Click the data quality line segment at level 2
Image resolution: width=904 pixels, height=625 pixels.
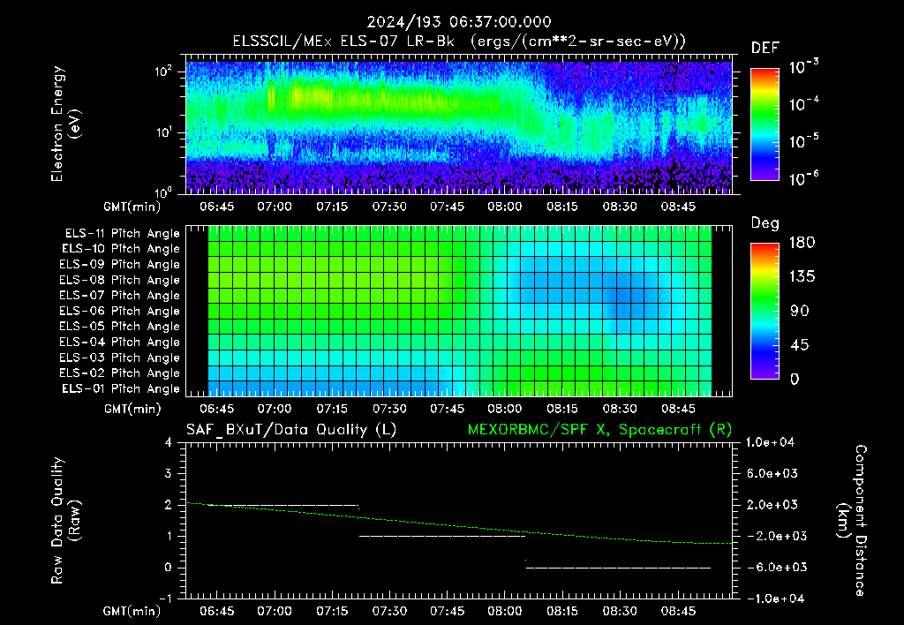pyautogui.click(x=283, y=505)
